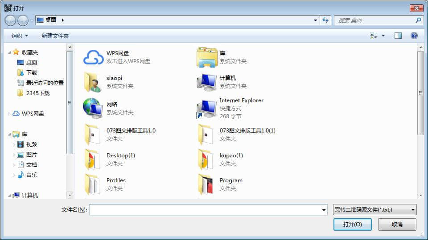Open the recent pages dropdown next to forward
The width and height of the screenshot is (428, 240).
coord(31,20)
